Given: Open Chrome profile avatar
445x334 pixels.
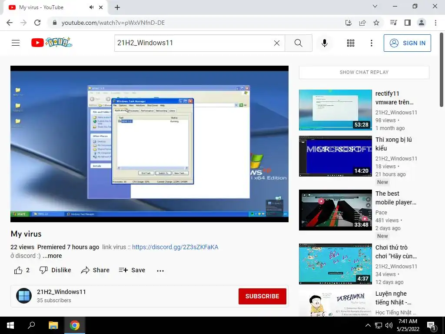Looking at the screenshot, I should coord(422,23).
